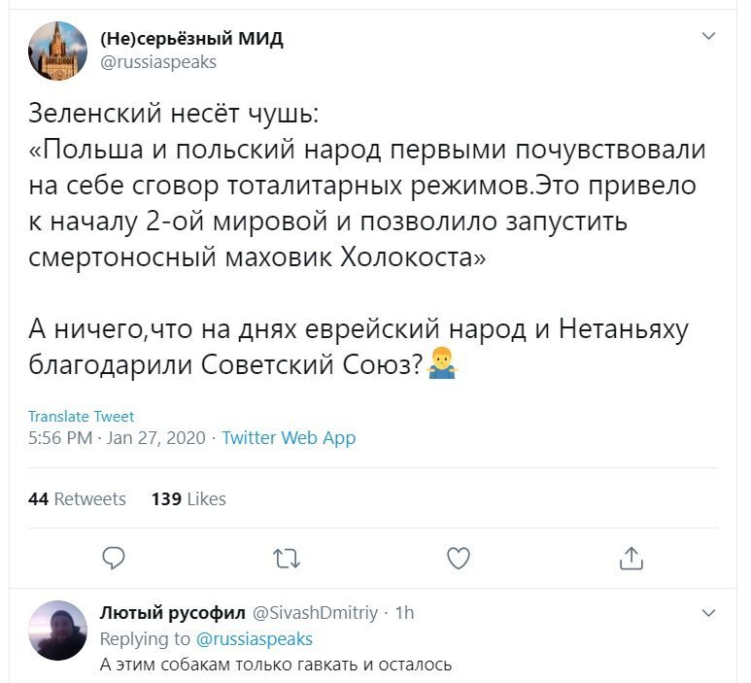Open the (Не)серьёзный МИД profile avatar
The width and height of the screenshot is (751, 683).
[x=58, y=51]
